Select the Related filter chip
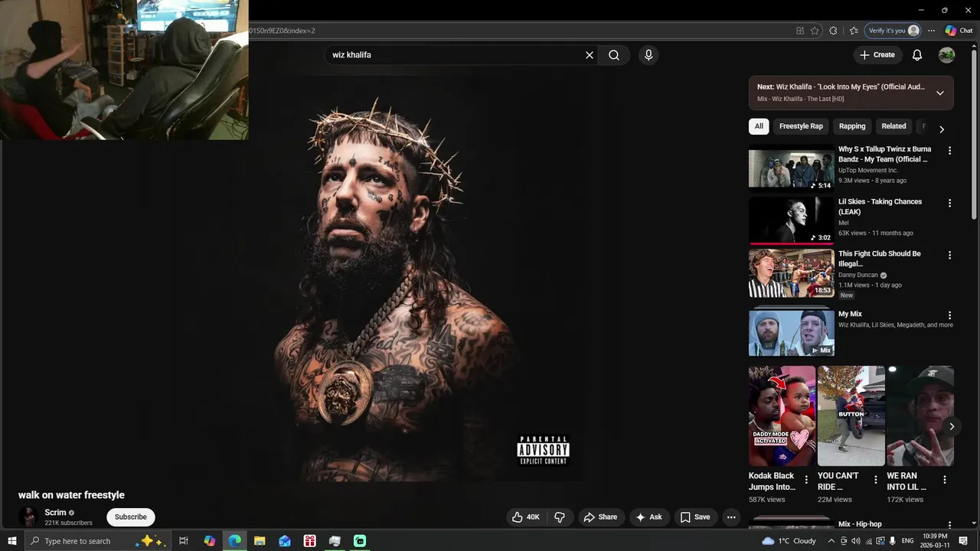 [x=893, y=126]
